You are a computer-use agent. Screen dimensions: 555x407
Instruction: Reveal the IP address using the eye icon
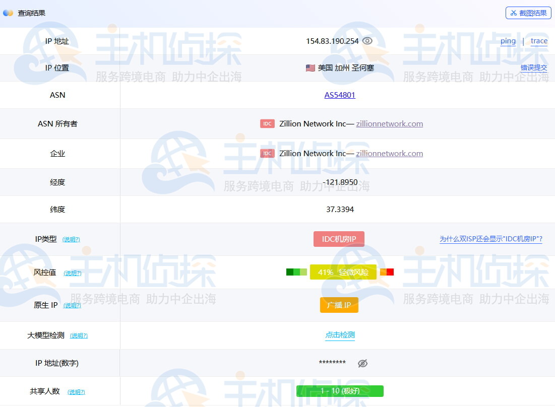coord(367,41)
